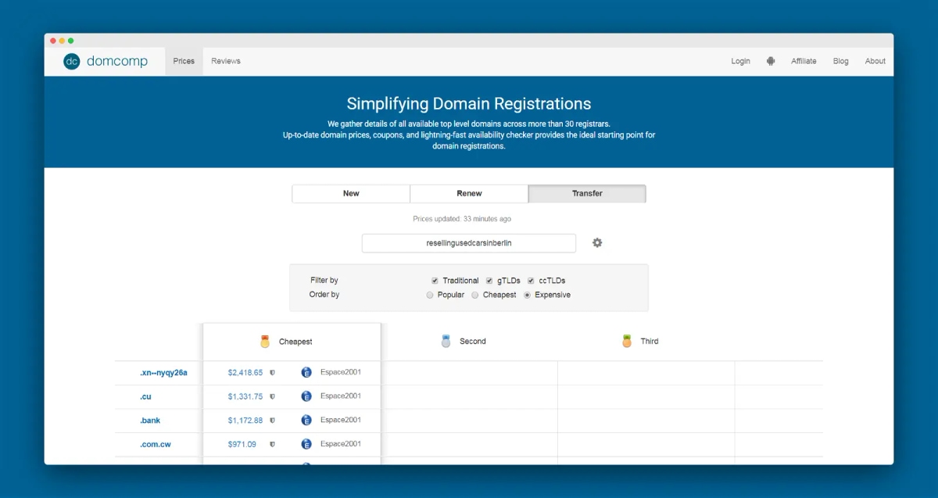Click the 'Filter by' label

pyautogui.click(x=324, y=281)
